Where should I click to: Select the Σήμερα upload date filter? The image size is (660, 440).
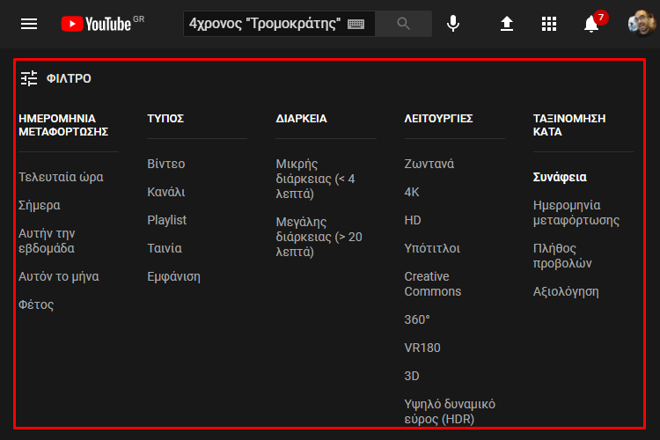(x=40, y=205)
